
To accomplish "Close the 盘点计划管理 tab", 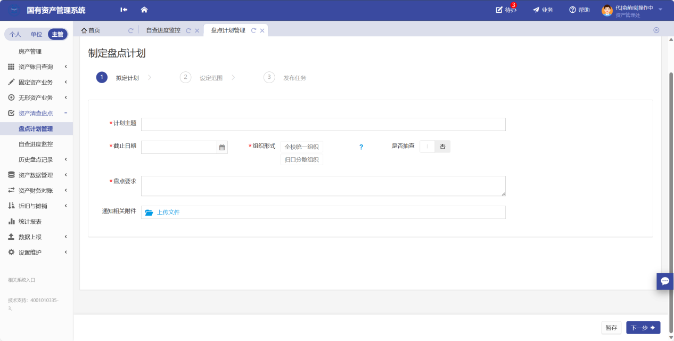I will click(x=262, y=31).
